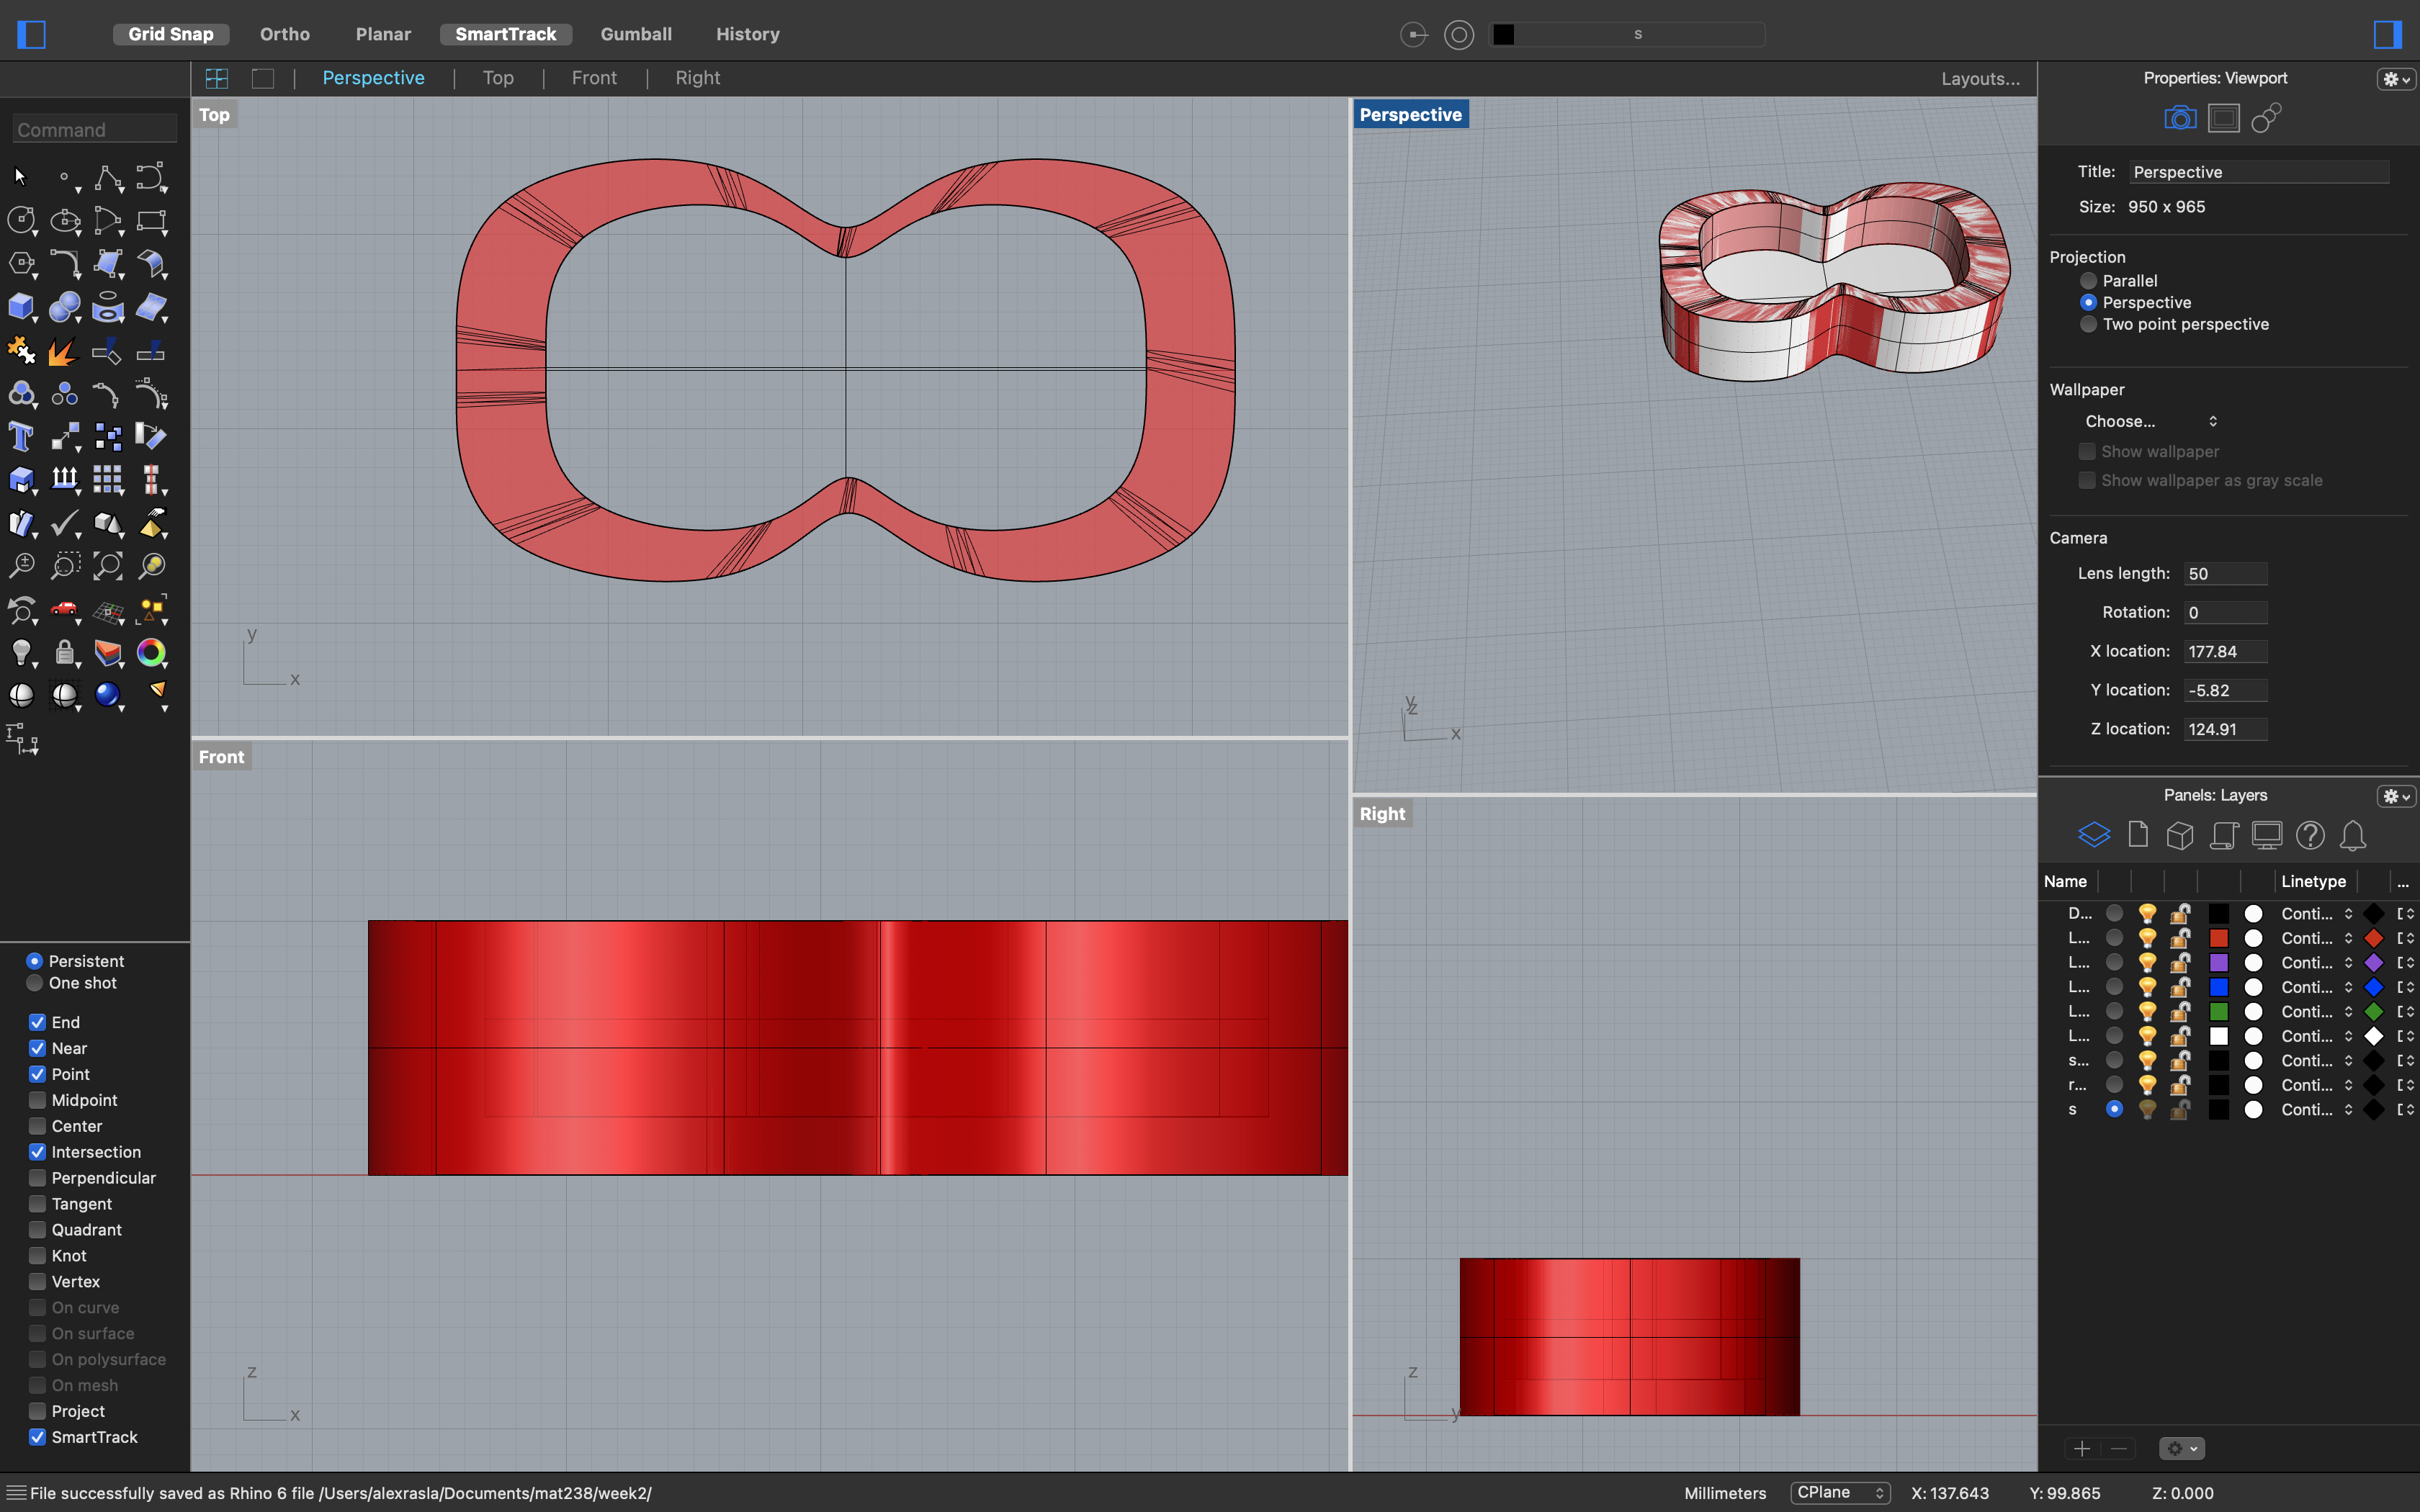The height and width of the screenshot is (1512, 2420).
Task: Select the Boolean Union tool
Action: pyautogui.click(x=65, y=308)
